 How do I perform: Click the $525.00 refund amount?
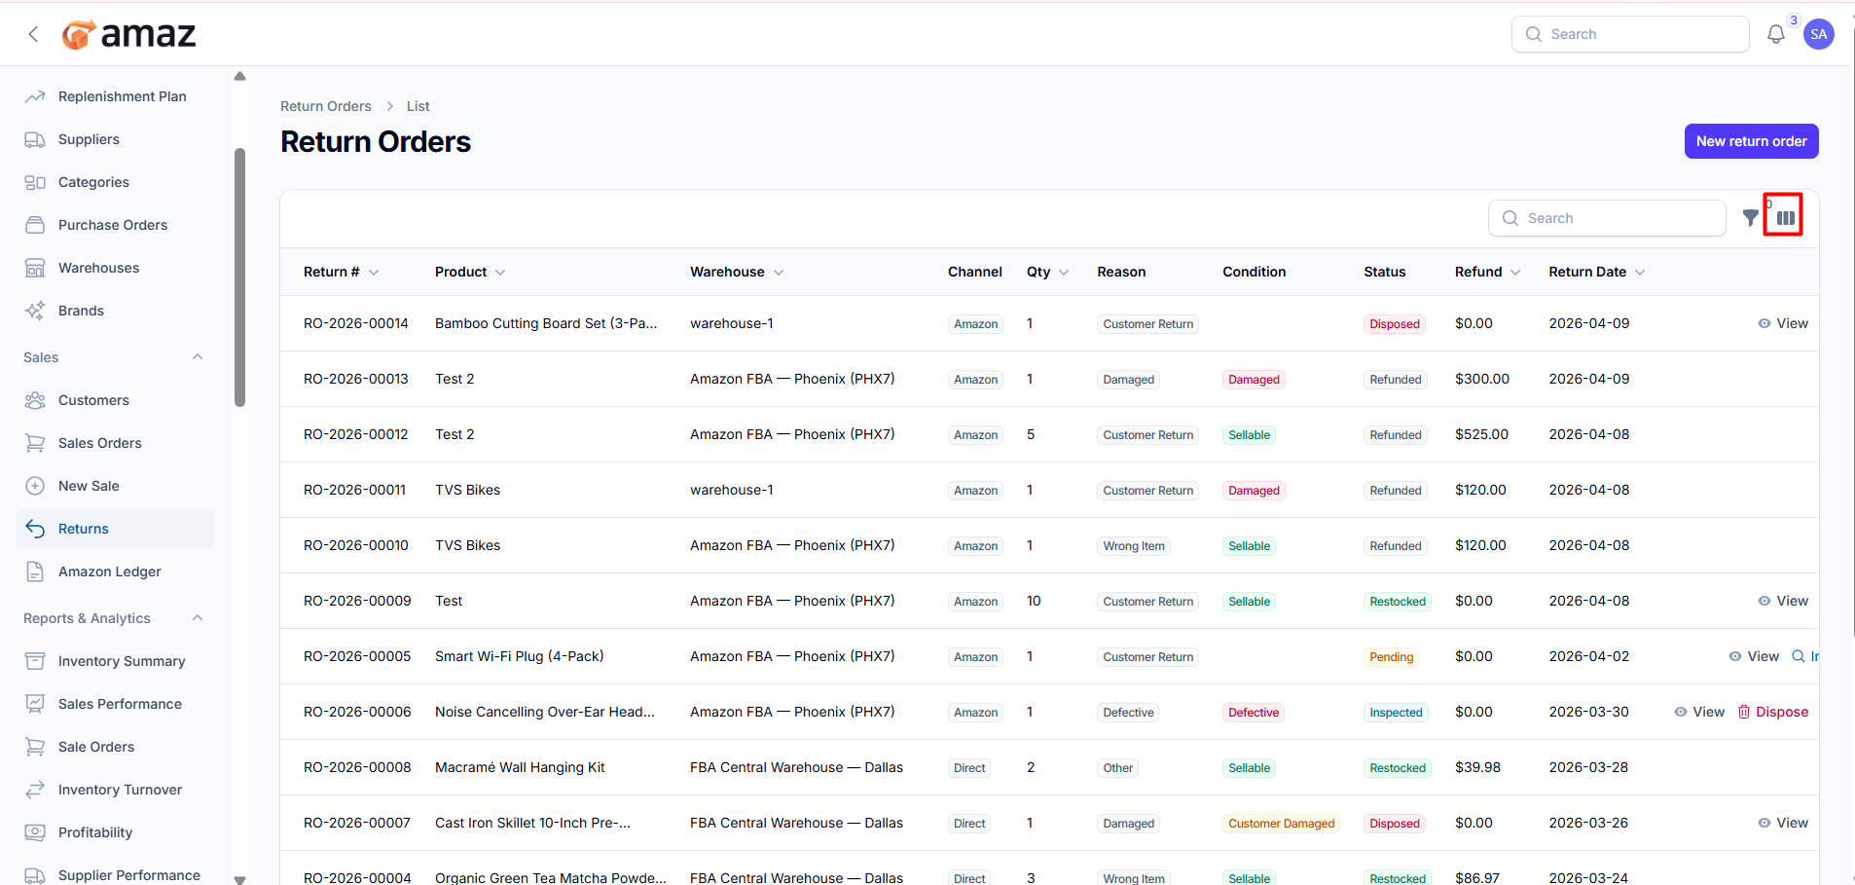1481,434
